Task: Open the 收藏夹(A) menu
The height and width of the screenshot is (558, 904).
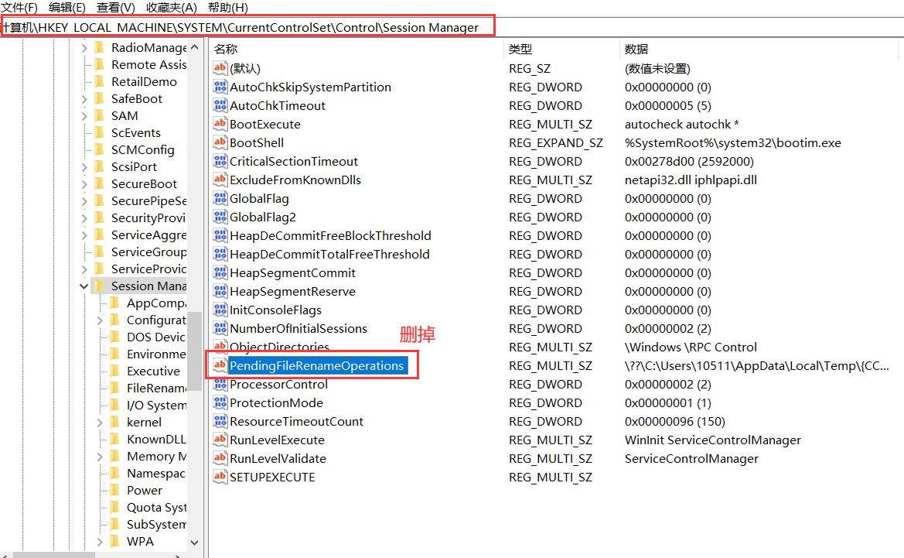Action: tap(172, 8)
